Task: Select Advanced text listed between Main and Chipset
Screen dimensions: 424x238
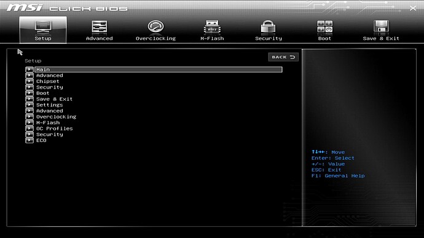Action: pyautogui.click(x=50, y=76)
